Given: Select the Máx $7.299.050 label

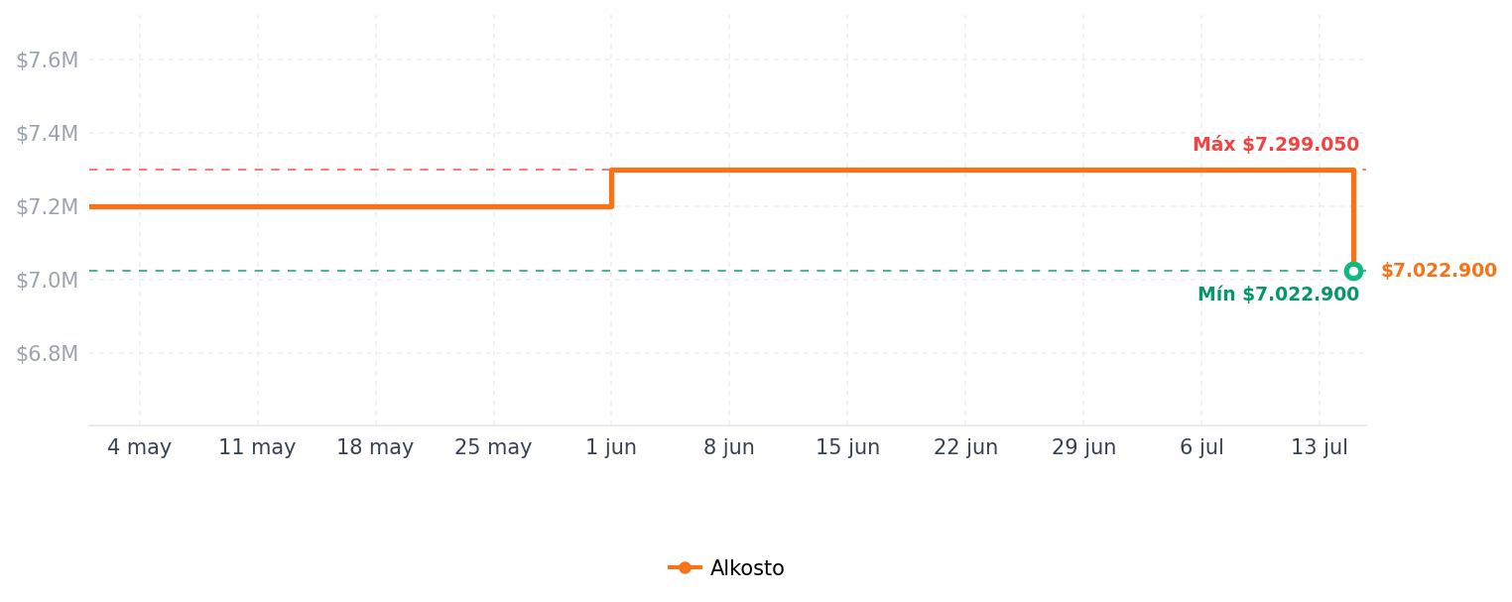Looking at the screenshot, I should (x=1276, y=145).
